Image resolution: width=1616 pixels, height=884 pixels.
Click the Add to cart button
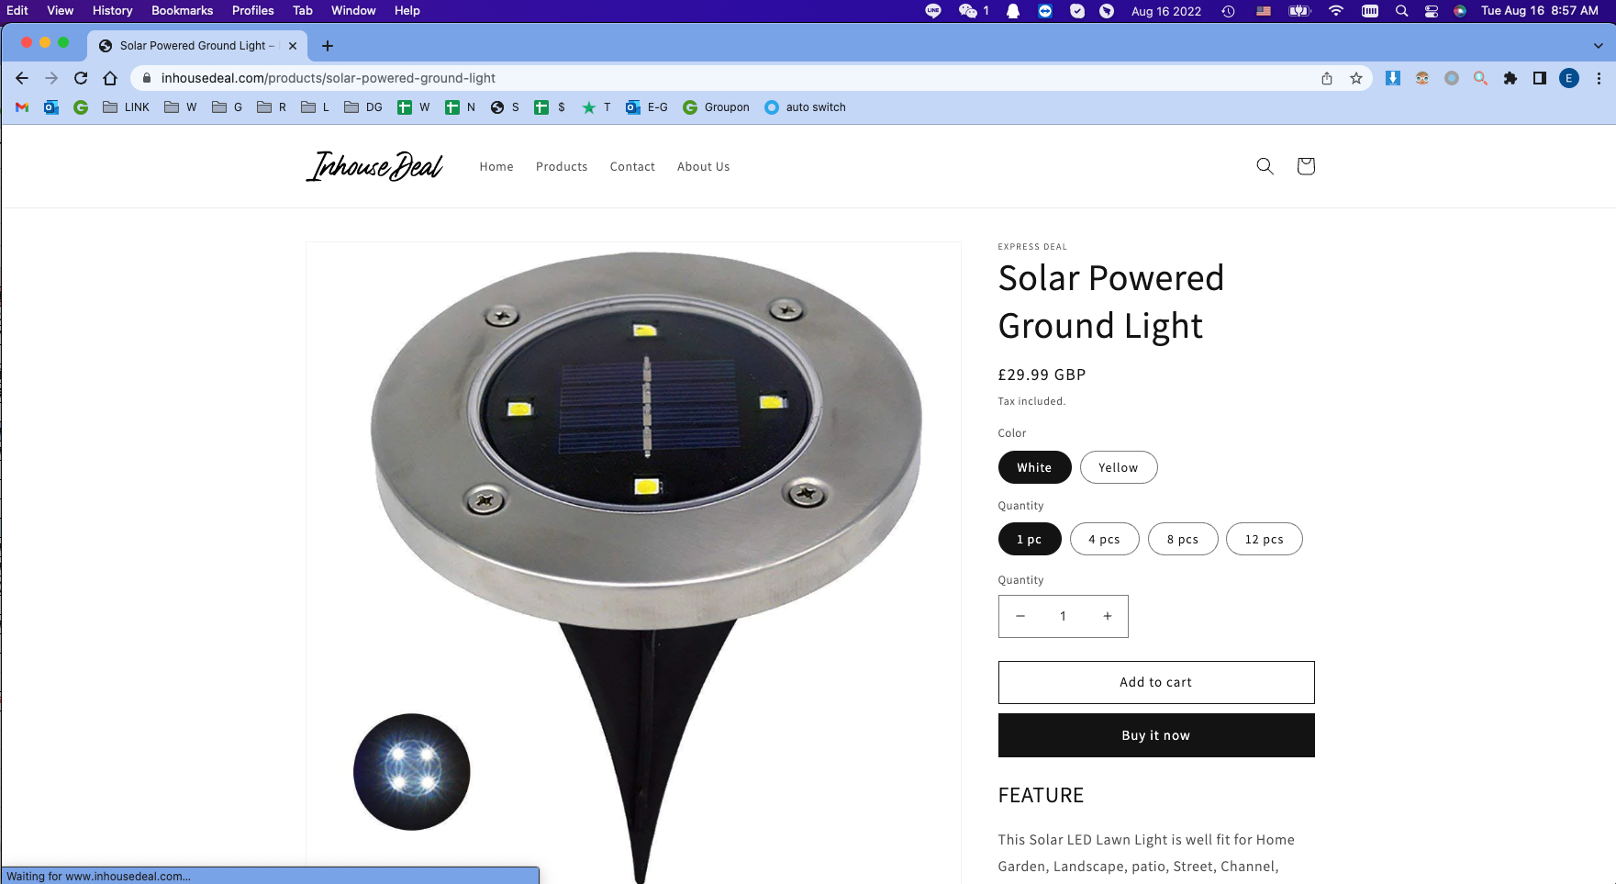point(1156,682)
